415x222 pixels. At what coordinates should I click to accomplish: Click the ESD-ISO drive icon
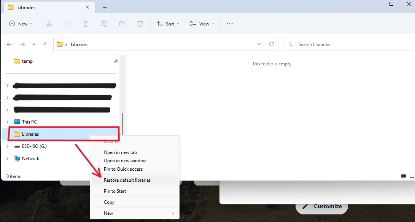click(17, 146)
